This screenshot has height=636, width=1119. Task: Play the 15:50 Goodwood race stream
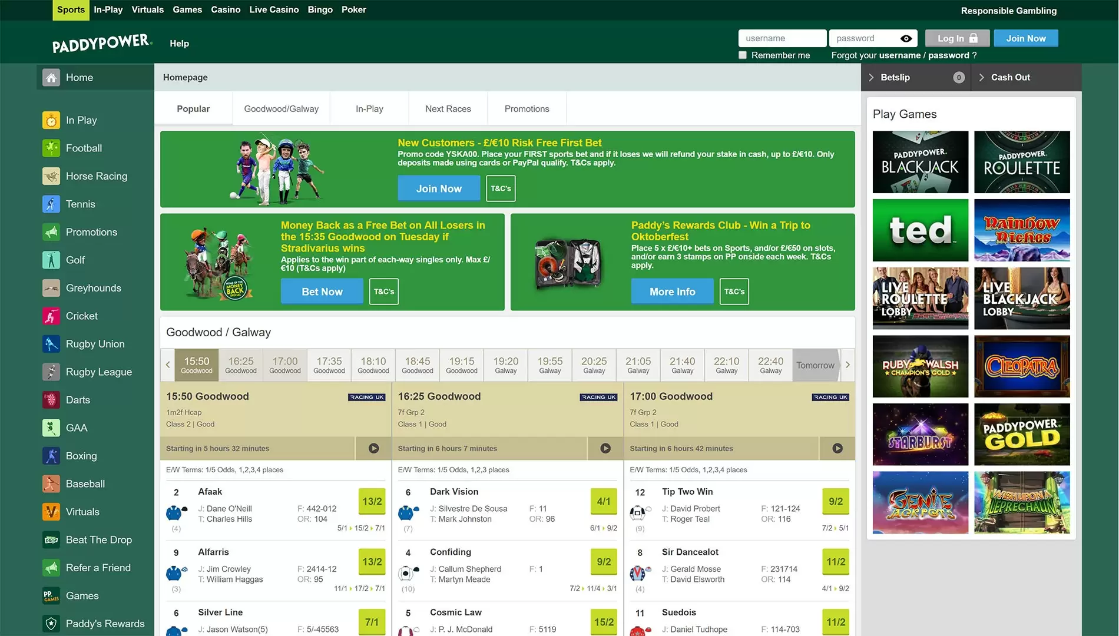(x=373, y=449)
